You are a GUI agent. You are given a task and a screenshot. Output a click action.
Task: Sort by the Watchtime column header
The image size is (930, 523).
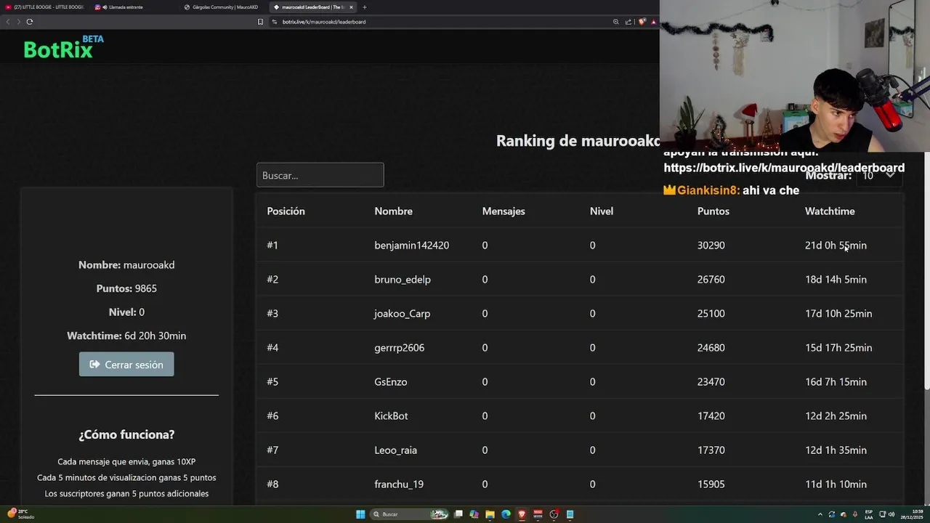(x=830, y=211)
